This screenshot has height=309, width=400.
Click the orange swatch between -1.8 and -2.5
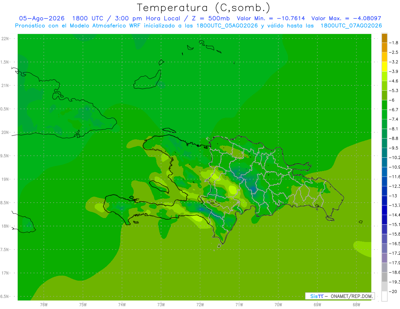click(384, 48)
